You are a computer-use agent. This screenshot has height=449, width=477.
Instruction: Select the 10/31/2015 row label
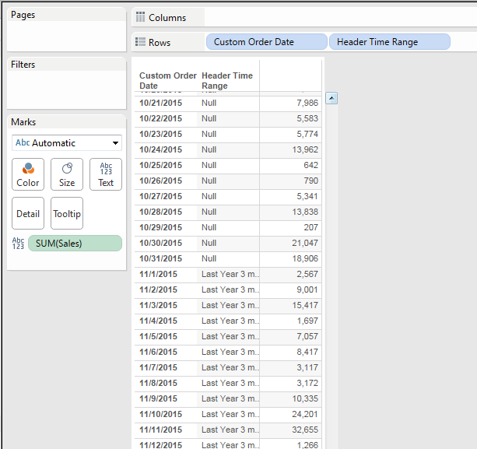[160, 258]
